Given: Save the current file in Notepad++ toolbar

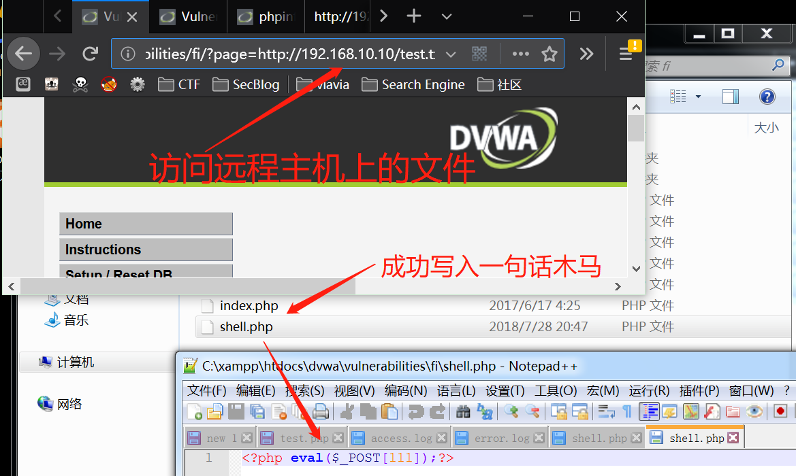Looking at the screenshot, I should 236,411.
